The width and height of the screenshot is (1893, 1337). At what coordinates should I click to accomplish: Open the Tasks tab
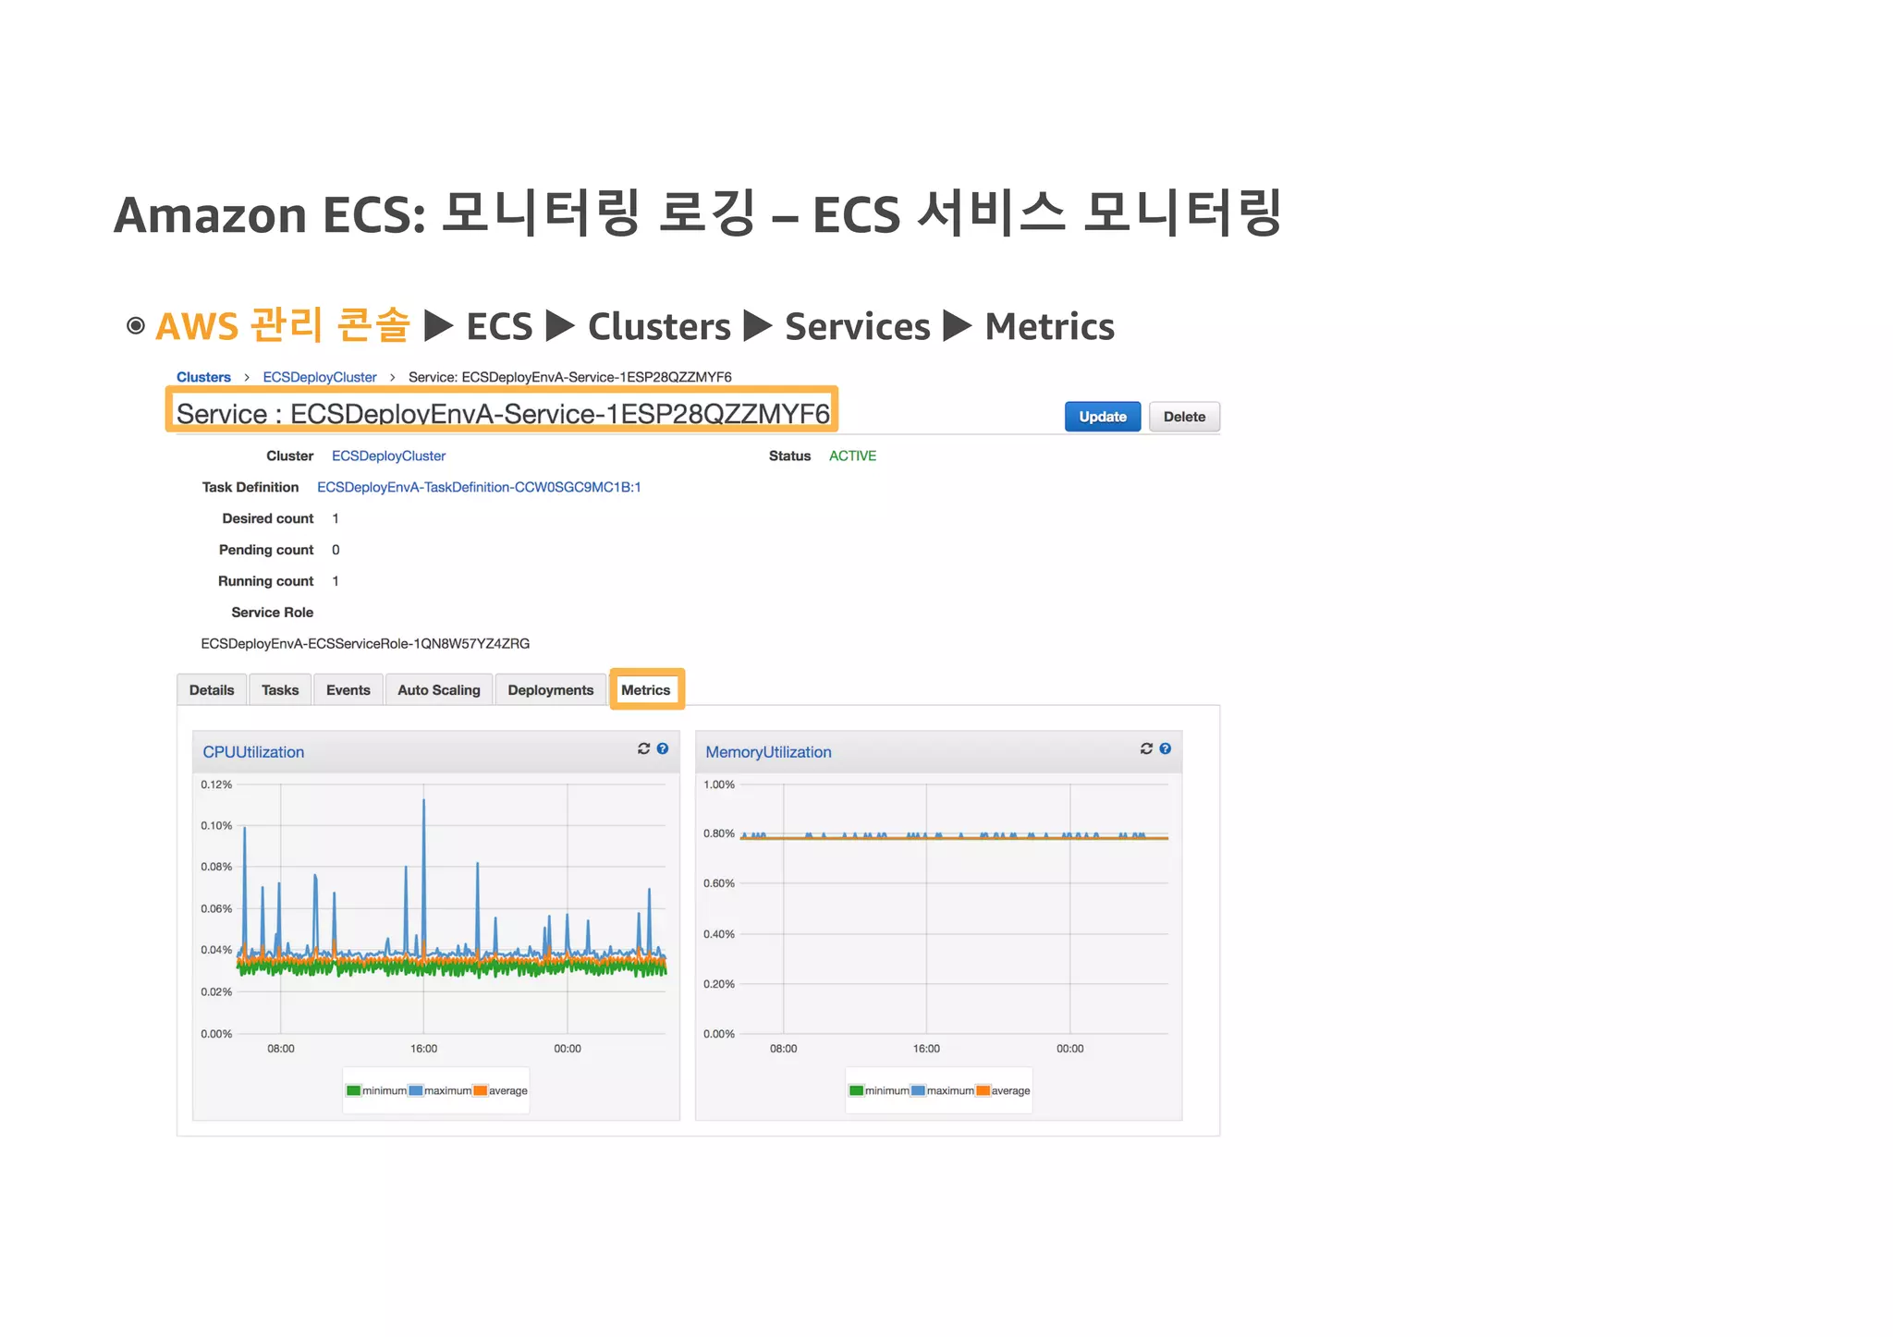[280, 690]
